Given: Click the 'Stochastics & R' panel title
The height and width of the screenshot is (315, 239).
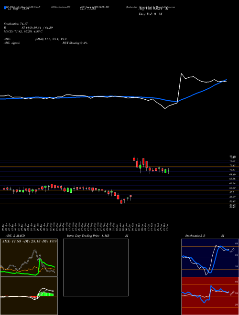Looking at the screenshot, I should tap(196, 236).
